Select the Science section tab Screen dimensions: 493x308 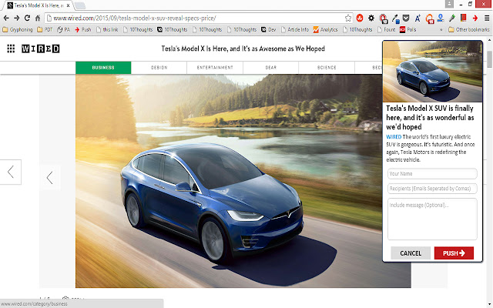327,68
